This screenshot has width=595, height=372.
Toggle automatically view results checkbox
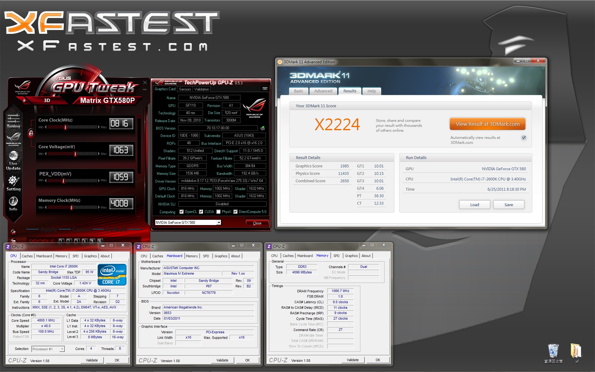point(524,138)
